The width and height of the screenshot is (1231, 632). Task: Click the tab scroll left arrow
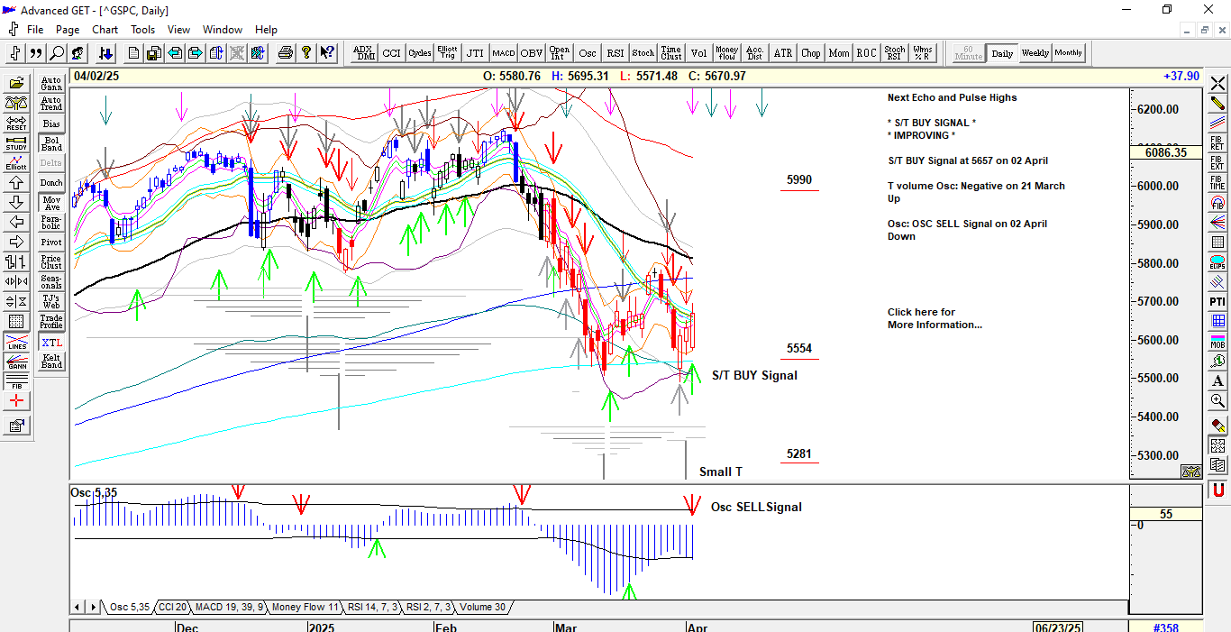78,607
